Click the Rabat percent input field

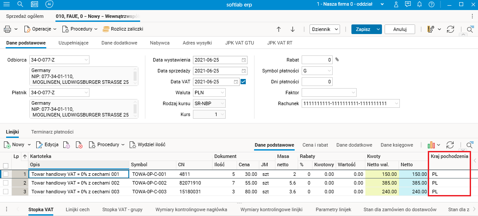317,60
